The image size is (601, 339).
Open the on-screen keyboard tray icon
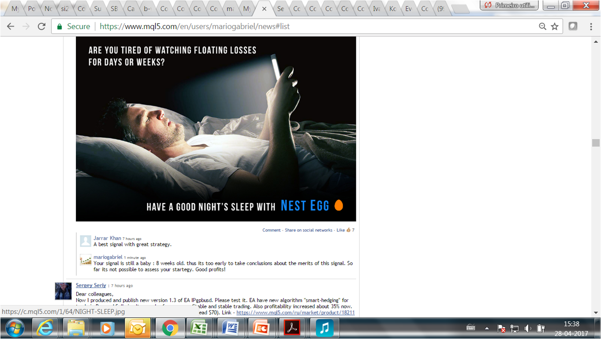pos(471,328)
